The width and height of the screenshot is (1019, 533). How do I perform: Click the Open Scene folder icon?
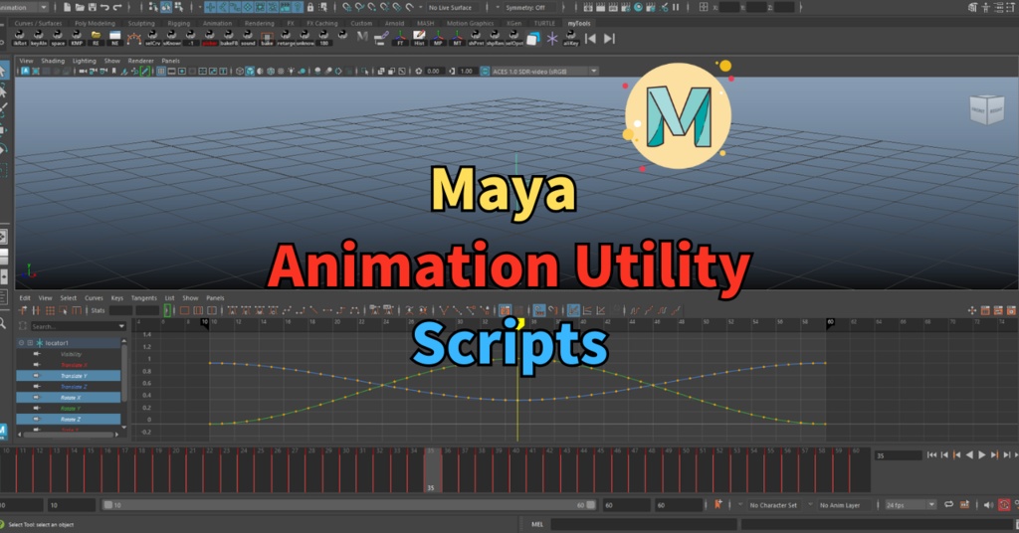[x=80, y=7]
